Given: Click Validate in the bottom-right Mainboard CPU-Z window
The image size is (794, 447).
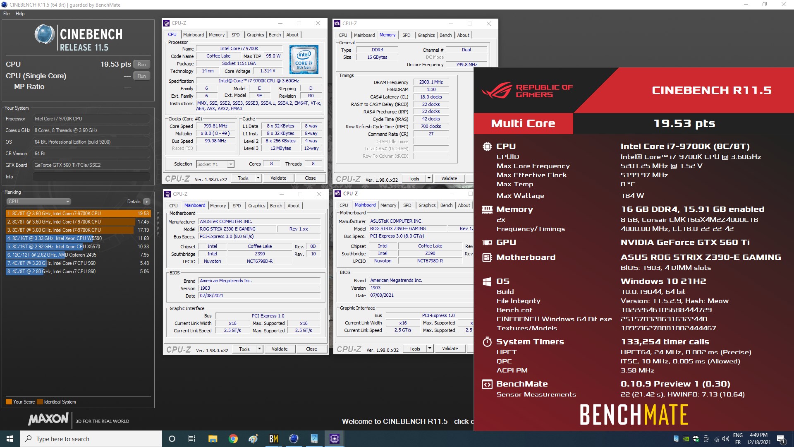Looking at the screenshot, I should point(450,348).
